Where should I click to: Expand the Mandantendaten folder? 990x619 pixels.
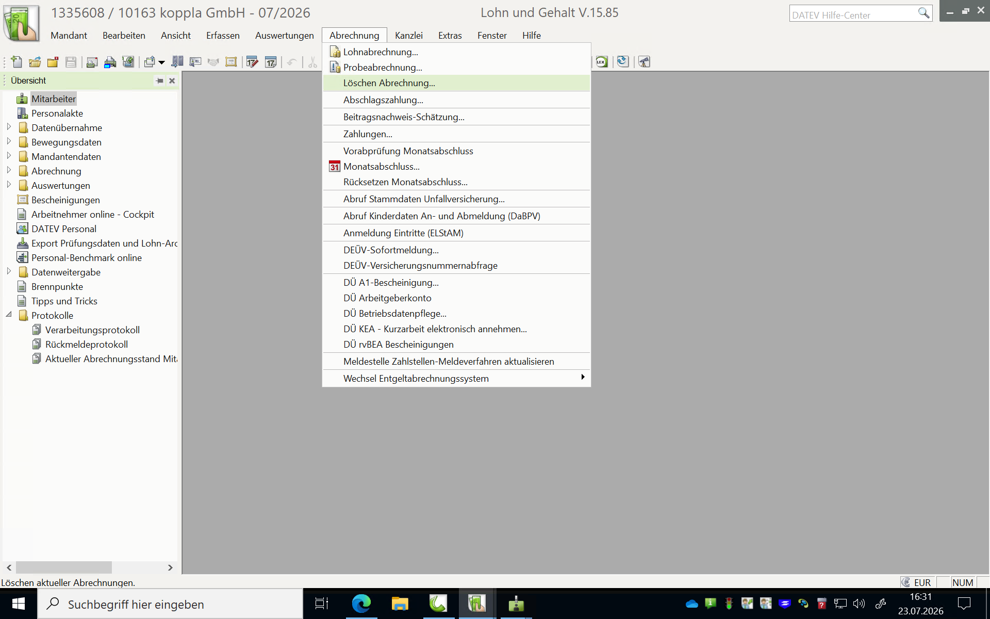9,156
